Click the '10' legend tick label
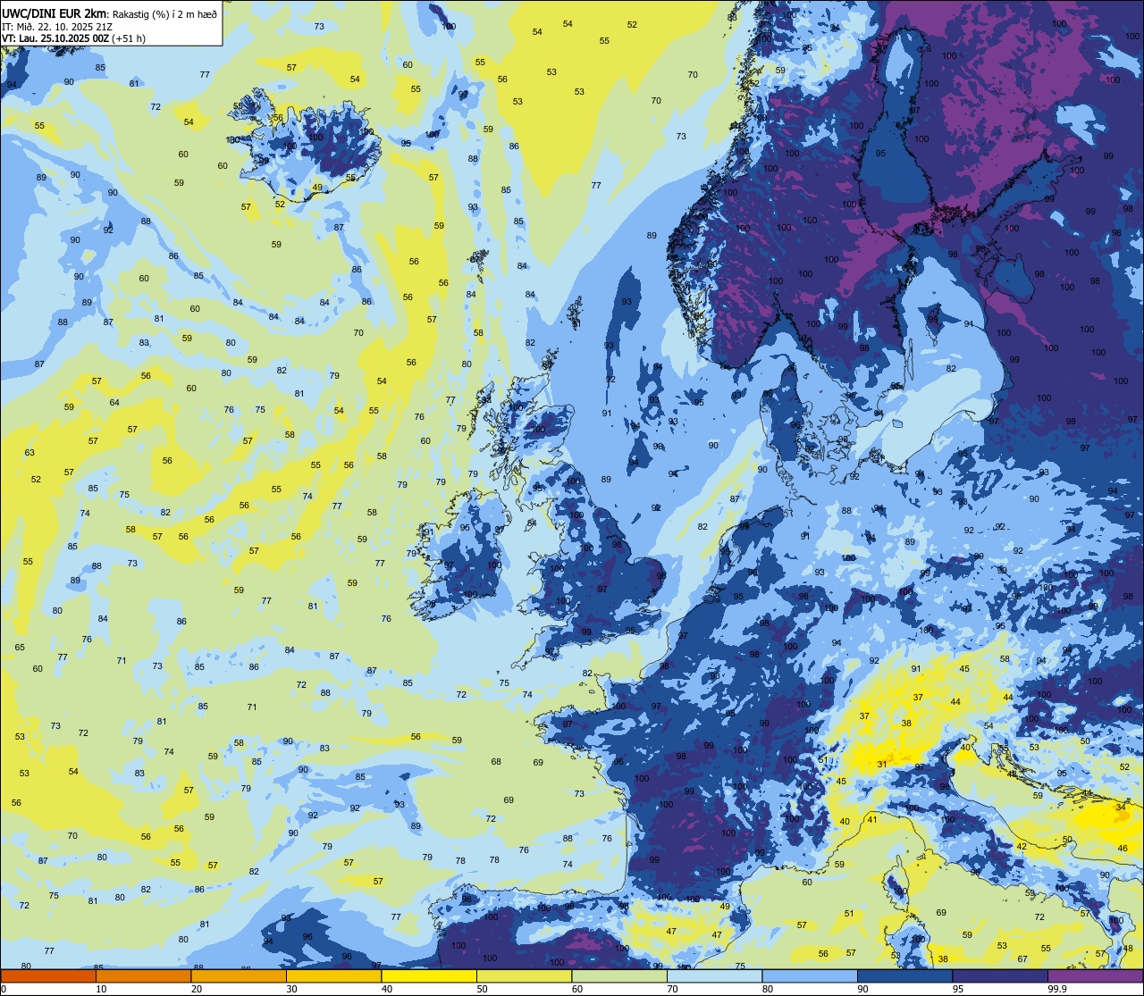The height and width of the screenshot is (996, 1144). click(x=101, y=989)
